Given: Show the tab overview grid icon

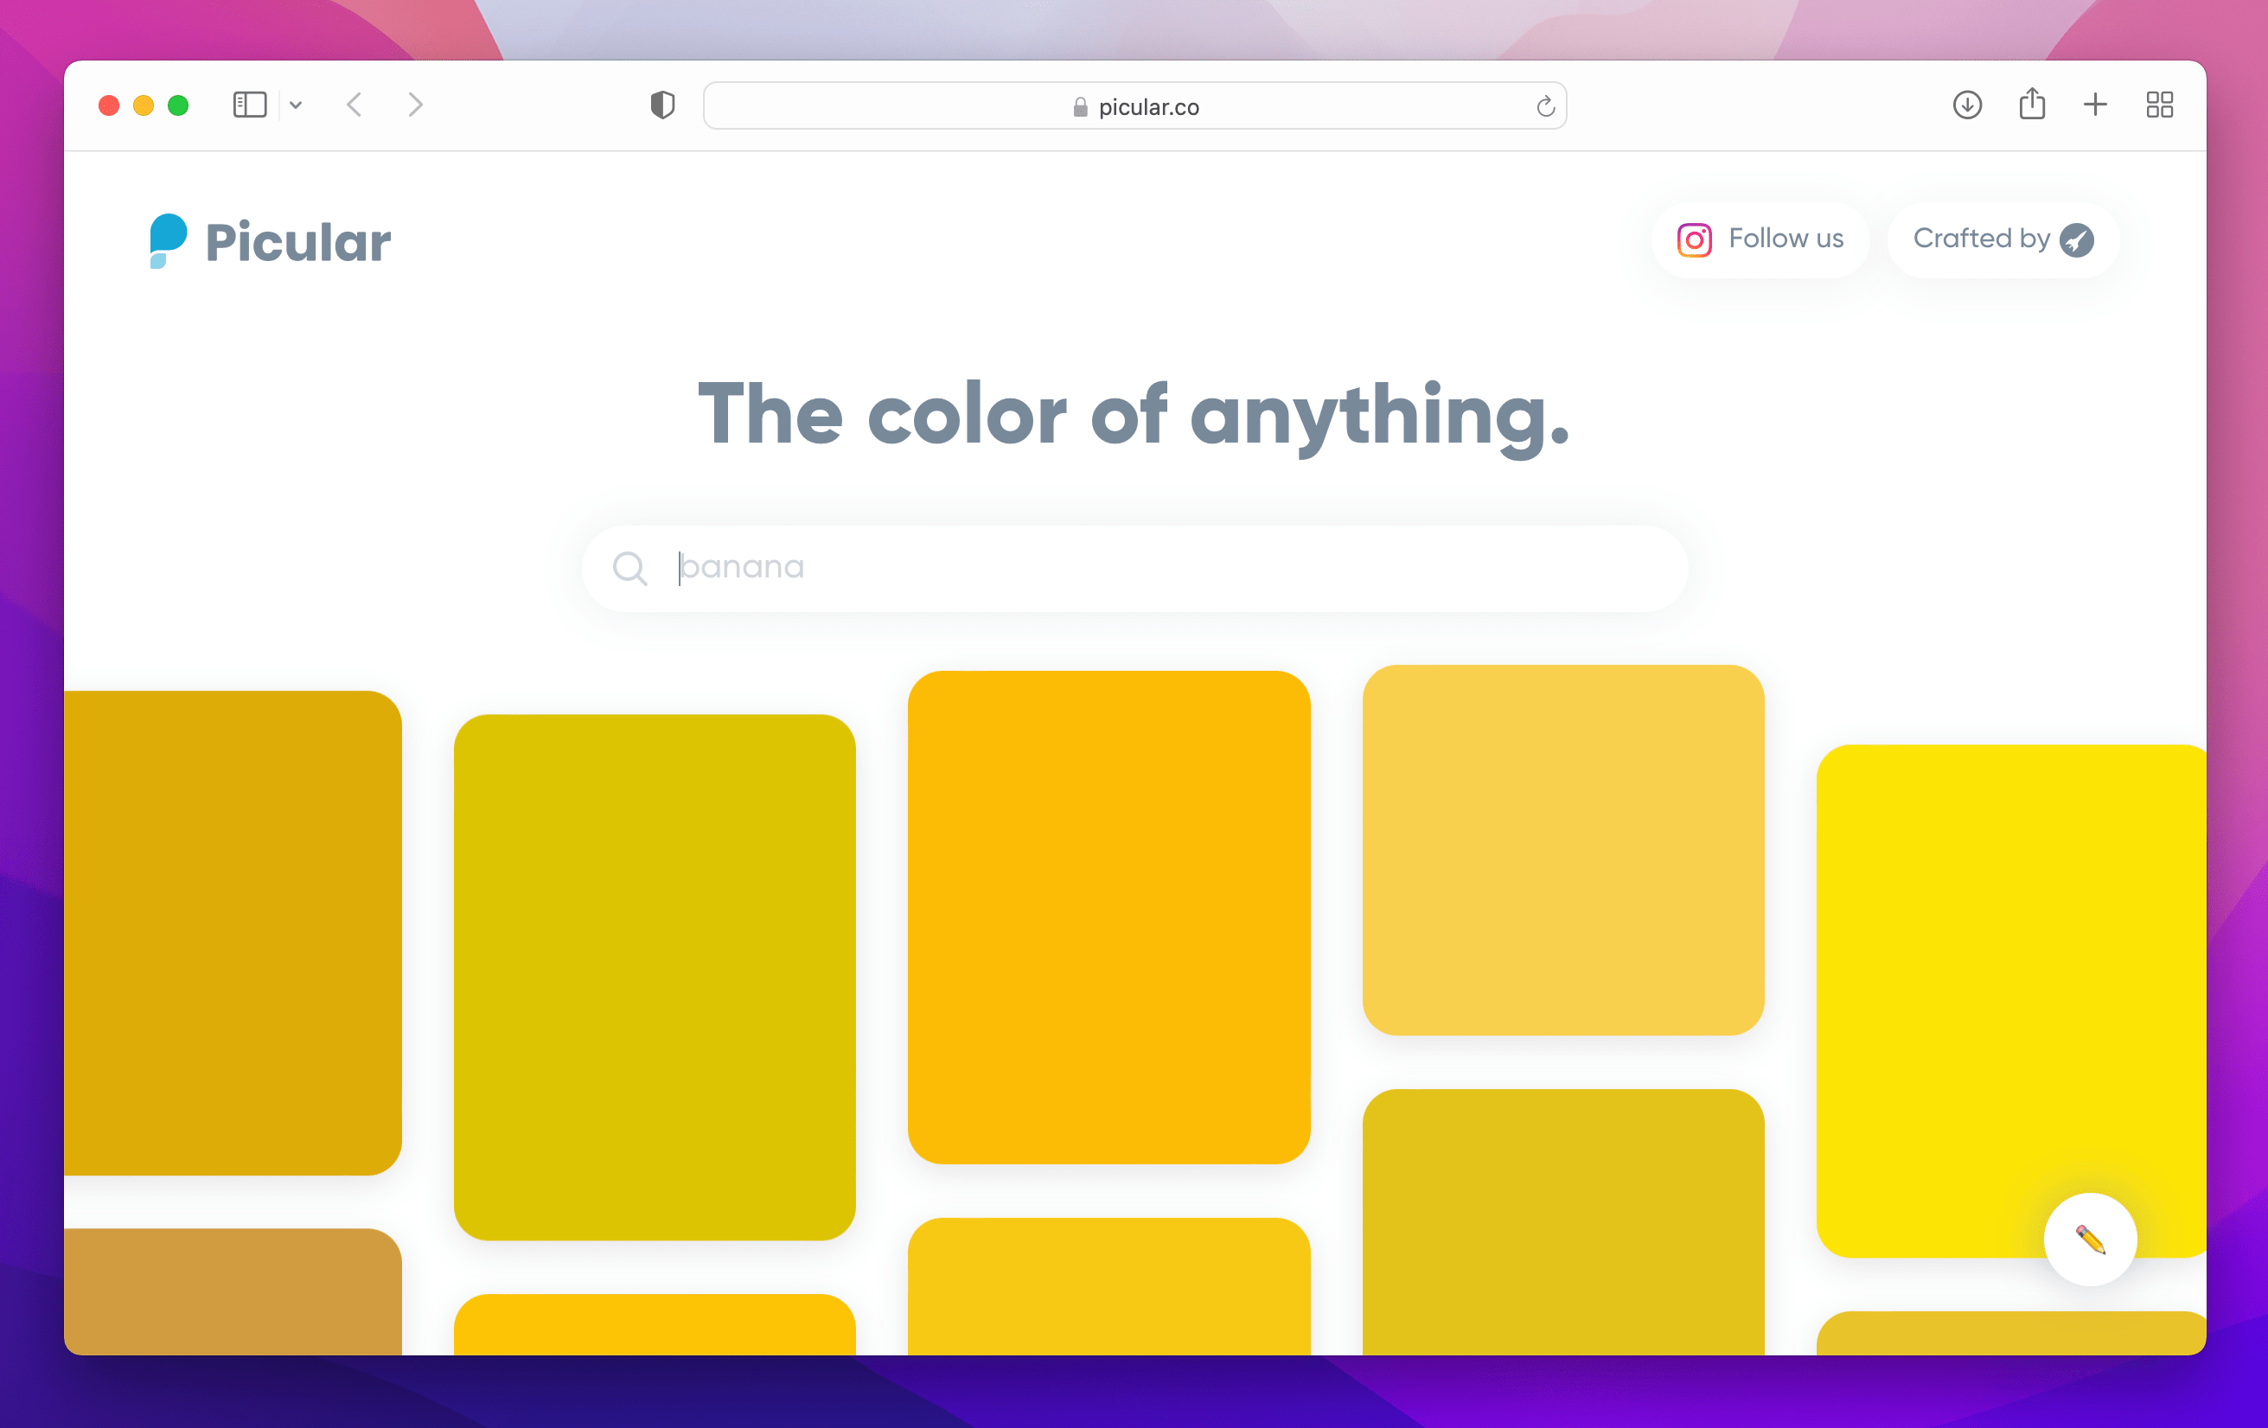Looking at the screenshot, I should pos(2160,105).
